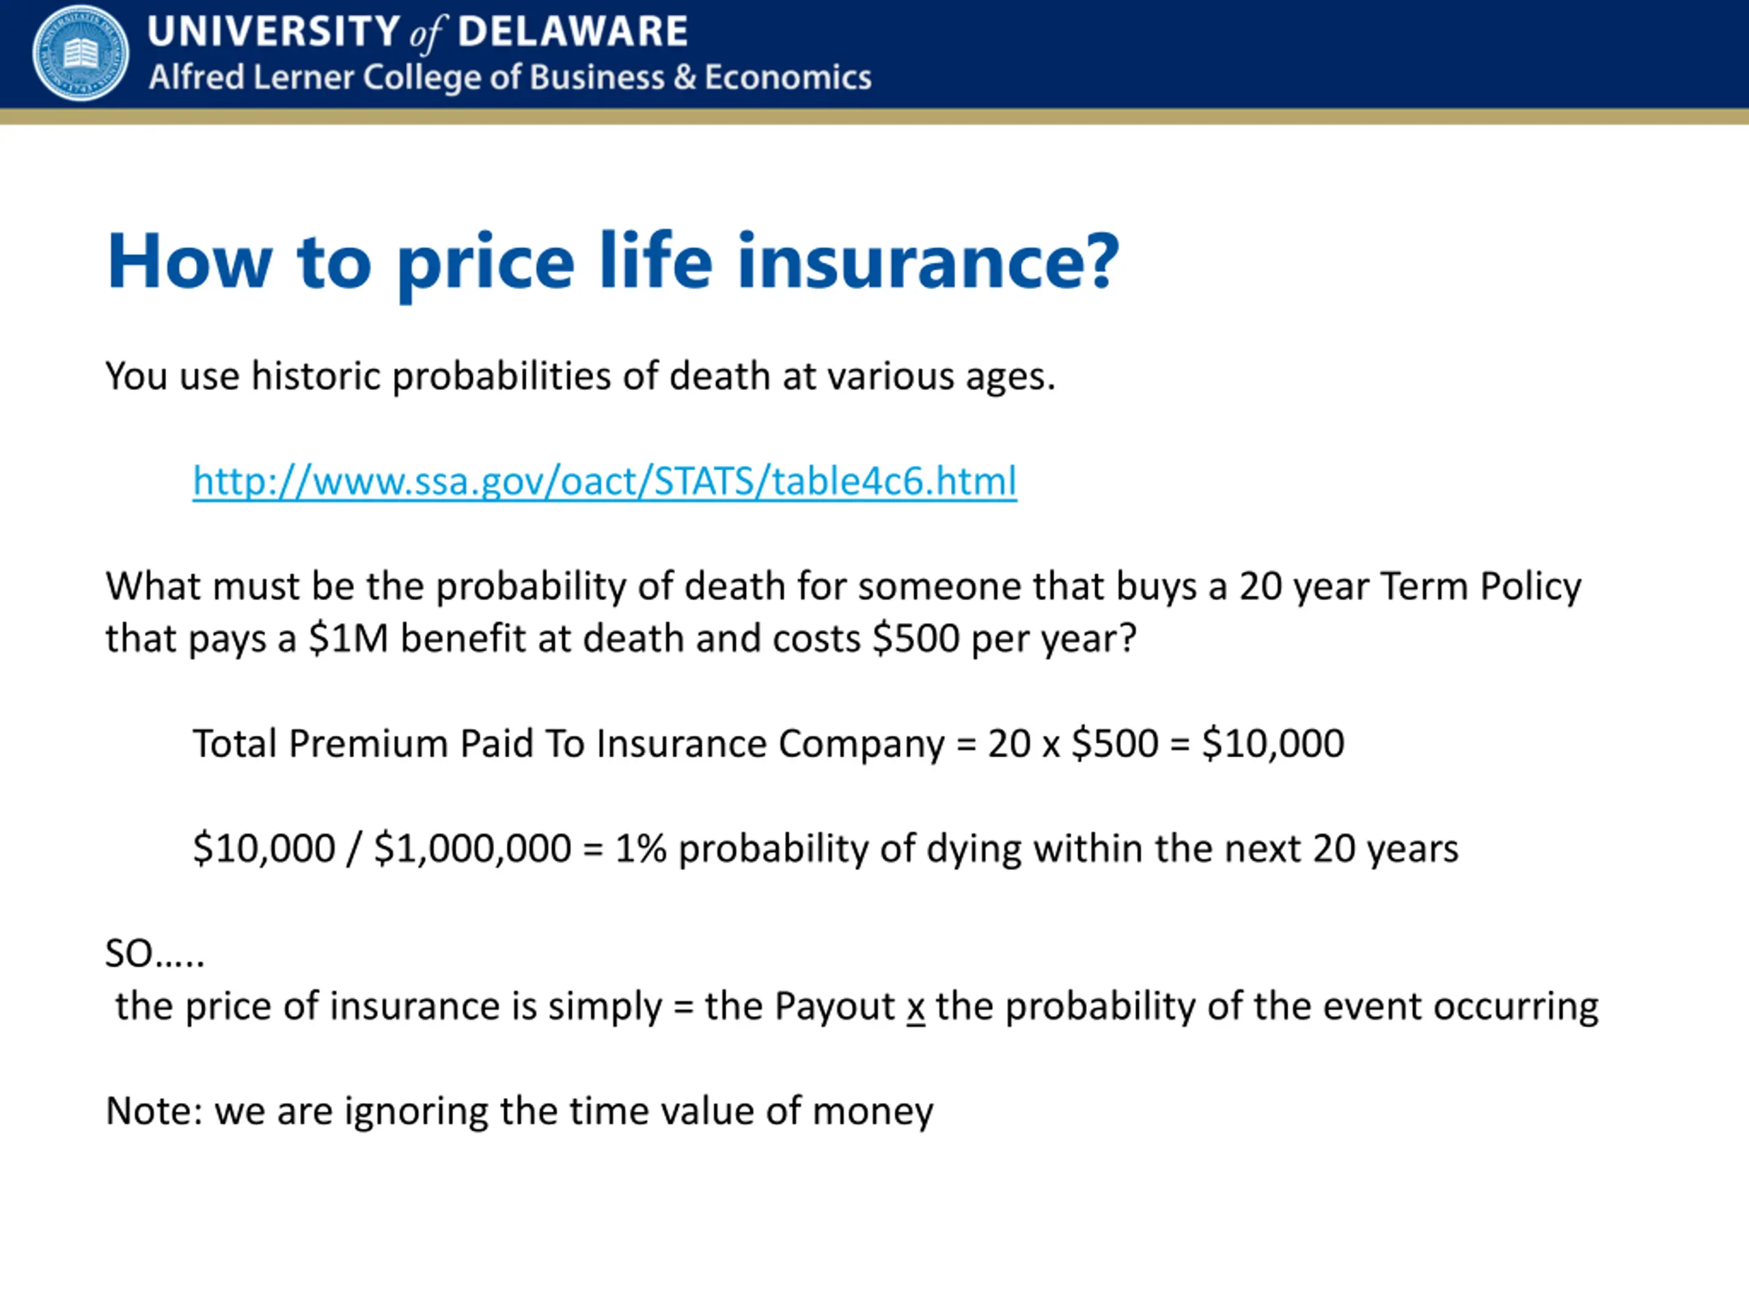Select the 'Total Premium Paid To Insurance Company' line
Viewport: 1749px width, 1312px height.
click(x=568, y=743)
